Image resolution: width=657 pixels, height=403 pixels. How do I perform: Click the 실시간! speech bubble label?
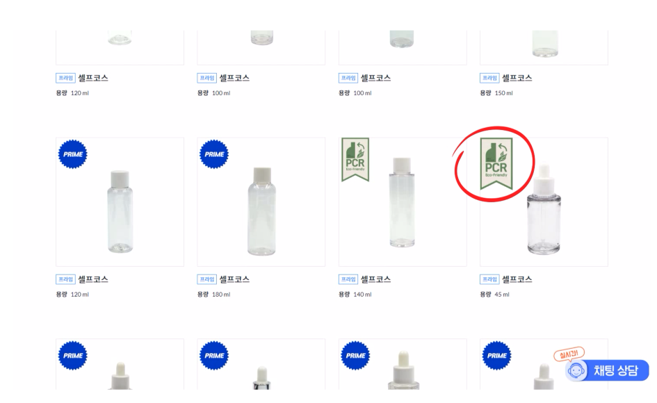click(569, 354)
